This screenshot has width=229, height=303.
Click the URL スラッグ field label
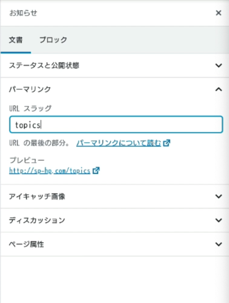point(30,108)
